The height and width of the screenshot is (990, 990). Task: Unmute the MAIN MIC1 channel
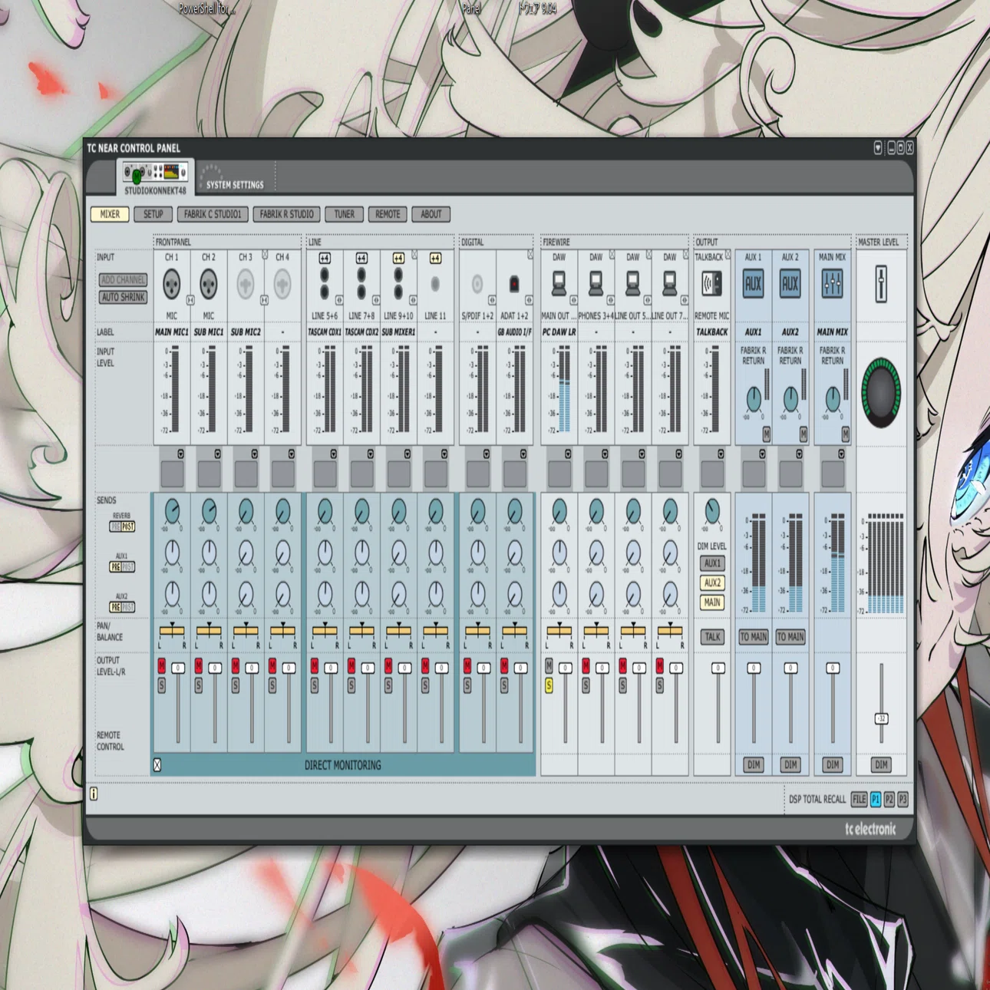(162, 665)
